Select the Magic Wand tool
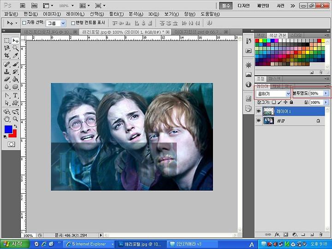This screenshot has width=332, height=249. [x=15, y=48]
